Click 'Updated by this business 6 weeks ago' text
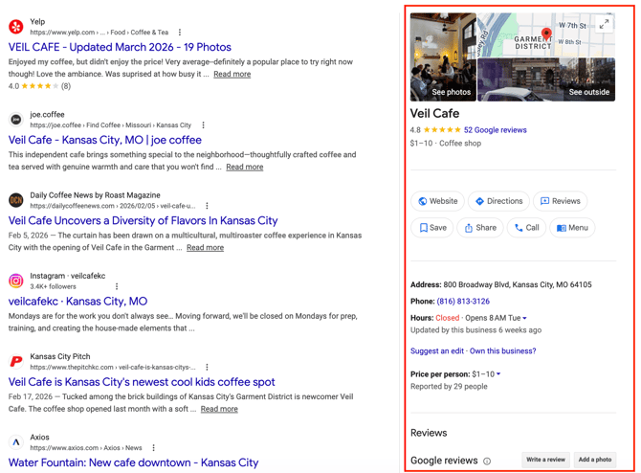Screen dimensions: 641x473 475,330
